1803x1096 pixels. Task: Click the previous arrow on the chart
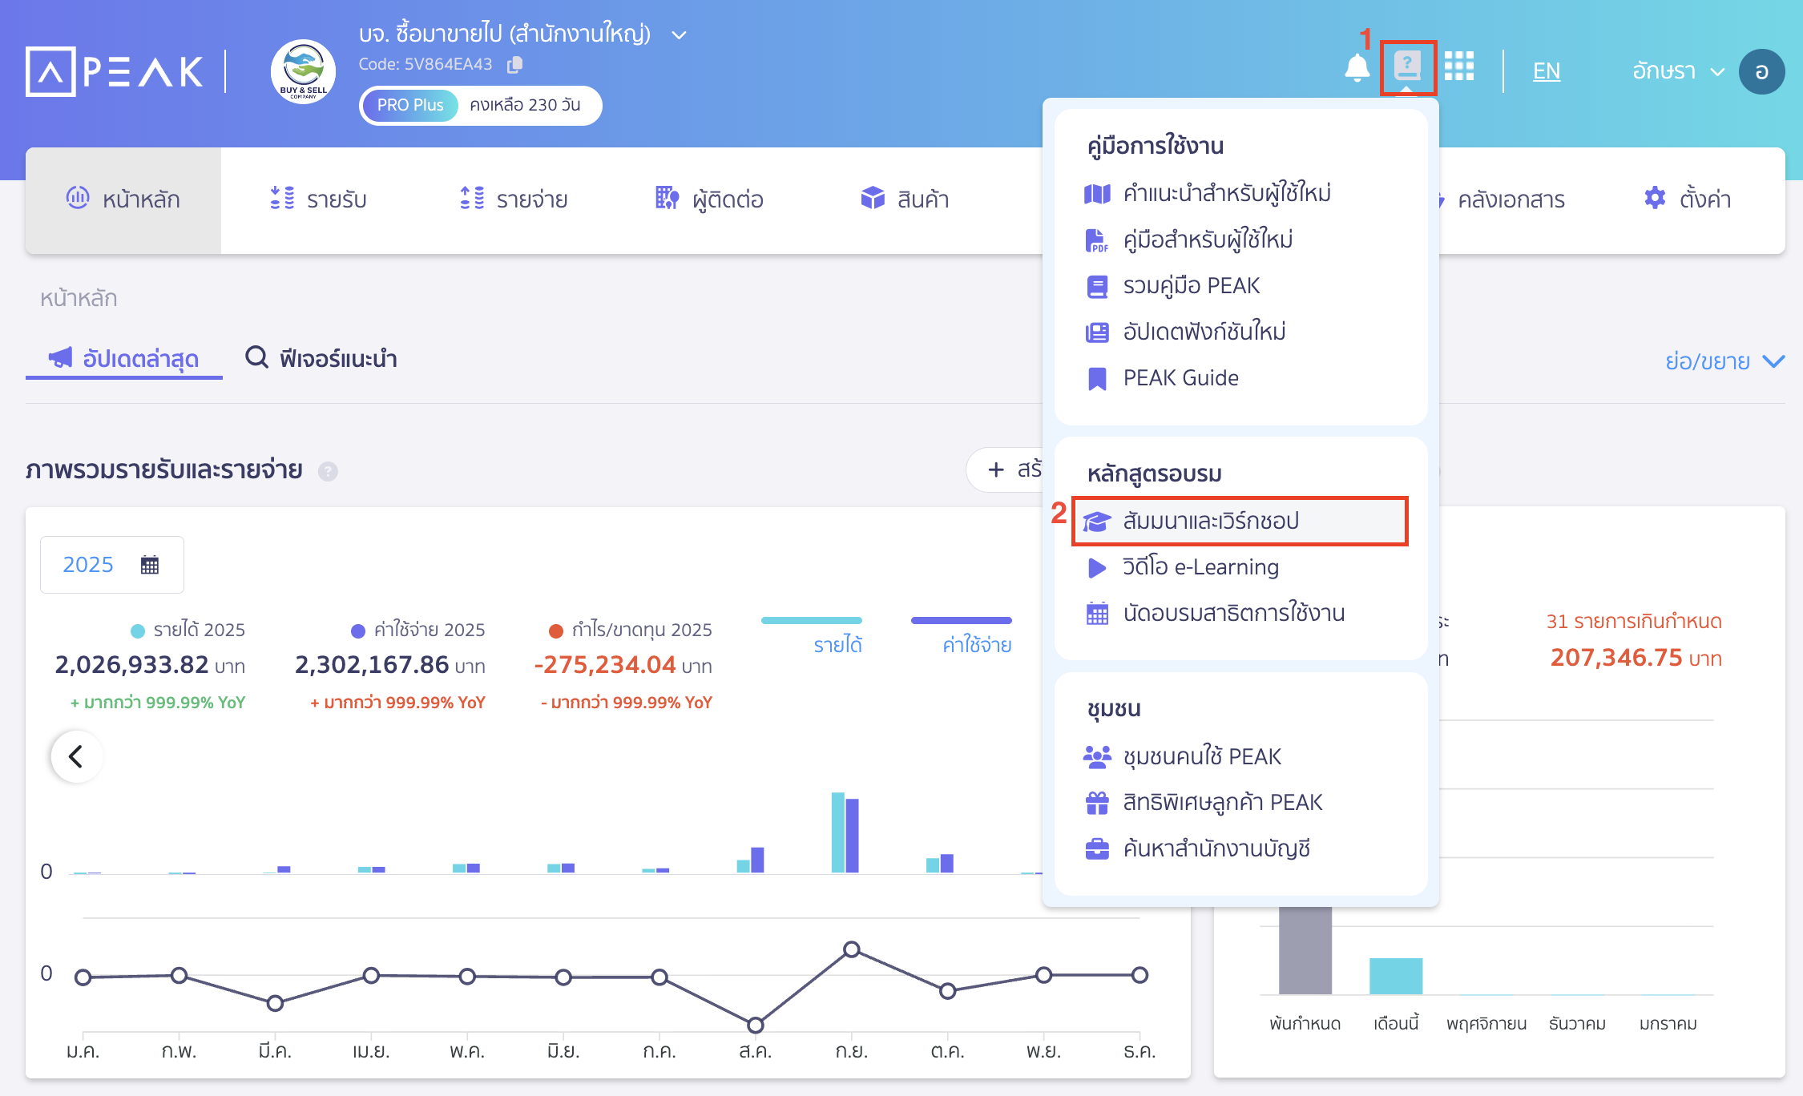(x=76, y=756)
